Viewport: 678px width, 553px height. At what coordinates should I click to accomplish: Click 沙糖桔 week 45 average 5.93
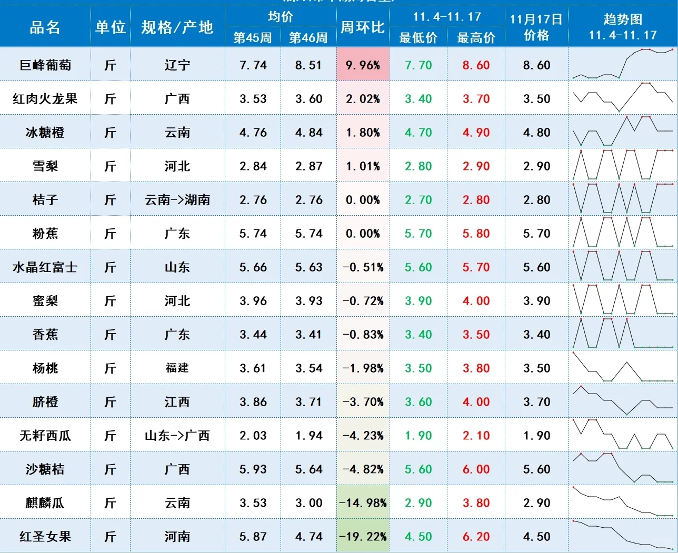pos(253,469)
